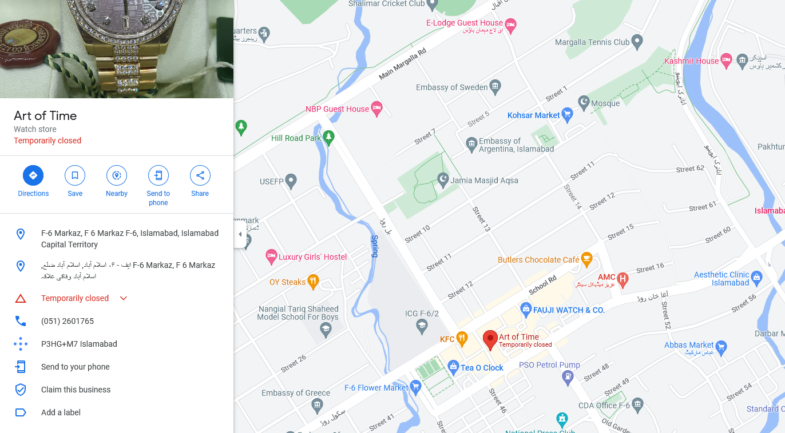
Task: Click the red Art of Time pin
Action: [490, 340]
